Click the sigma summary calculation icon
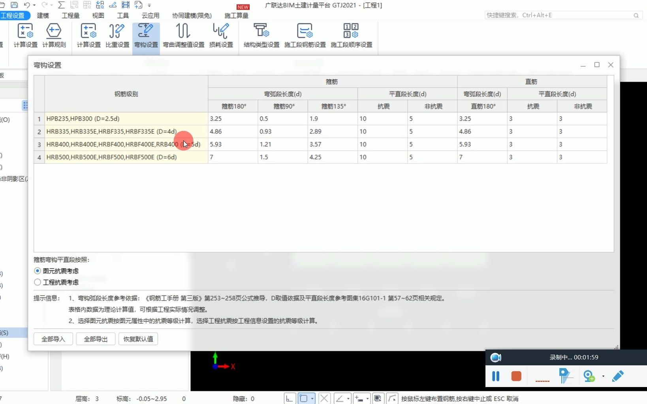Viewport: 647px width, 404px height. [x=61, y=5]
